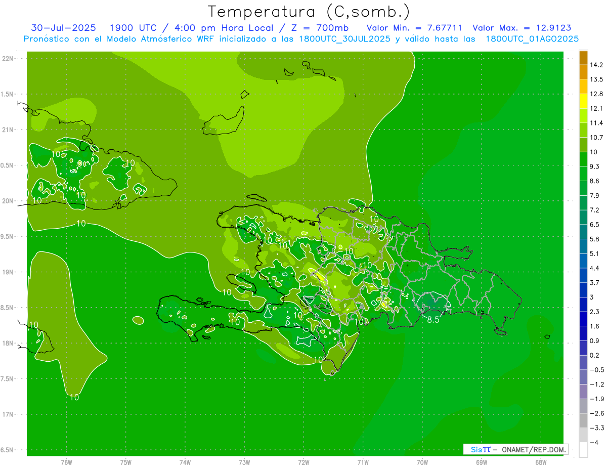Click the 70W longitude label
The image size is (607, 469).
click(x=422, y=462)
